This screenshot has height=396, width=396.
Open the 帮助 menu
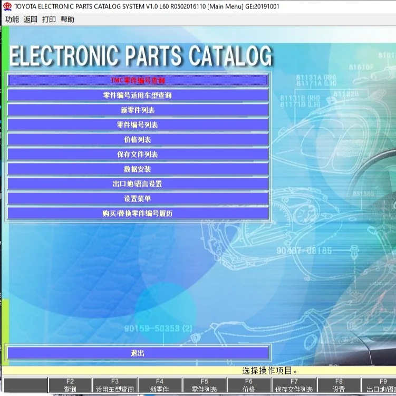point(67,20)
